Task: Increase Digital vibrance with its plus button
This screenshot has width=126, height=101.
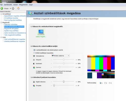Action: point(76,82)
